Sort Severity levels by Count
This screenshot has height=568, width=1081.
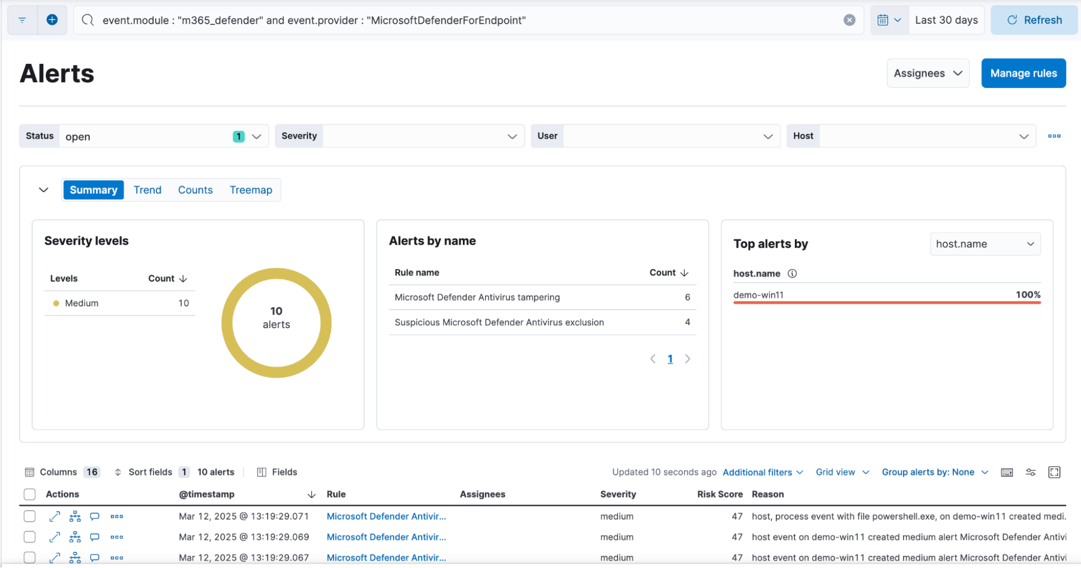(x=168, y=278)
